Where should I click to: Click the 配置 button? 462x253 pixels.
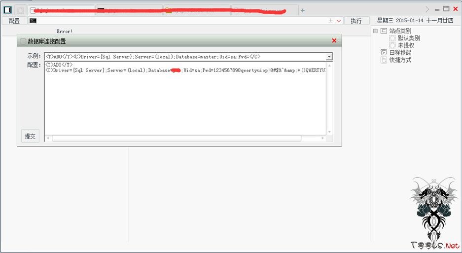[14, 21]
